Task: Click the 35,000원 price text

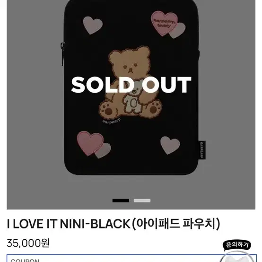Action: [28, 243]
